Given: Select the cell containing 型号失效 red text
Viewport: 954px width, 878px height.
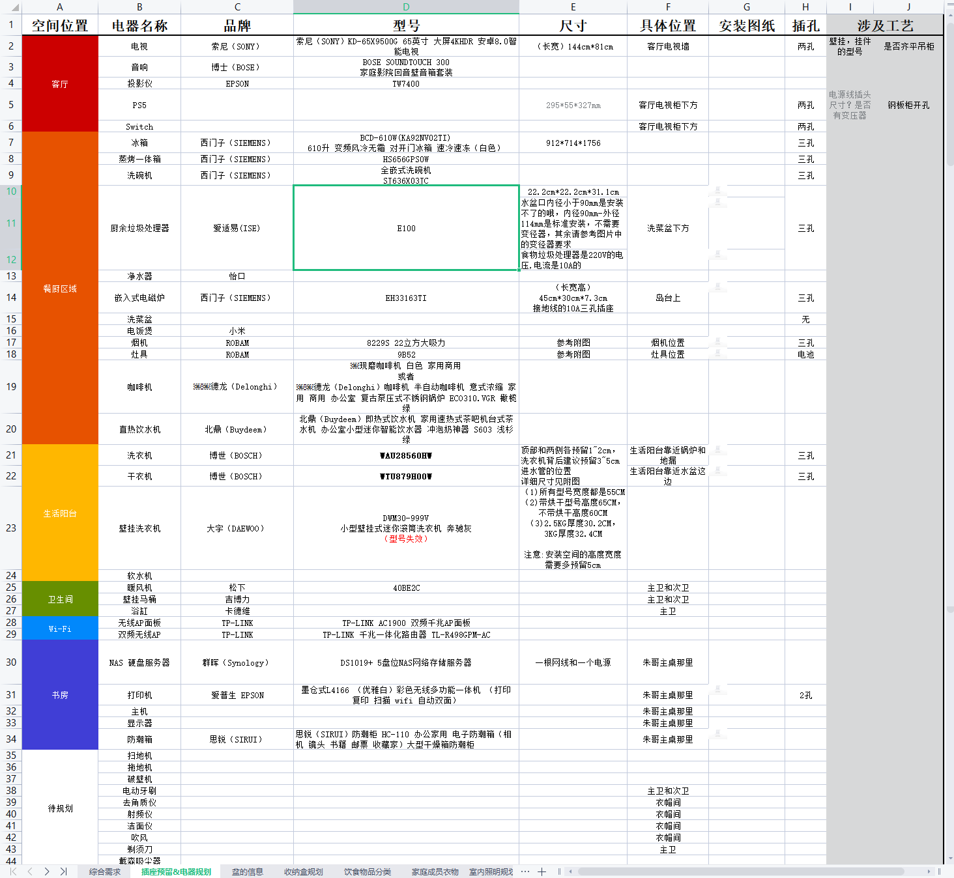Looking at the screenshot, I should pyautogui.click(x=406, y=528).
